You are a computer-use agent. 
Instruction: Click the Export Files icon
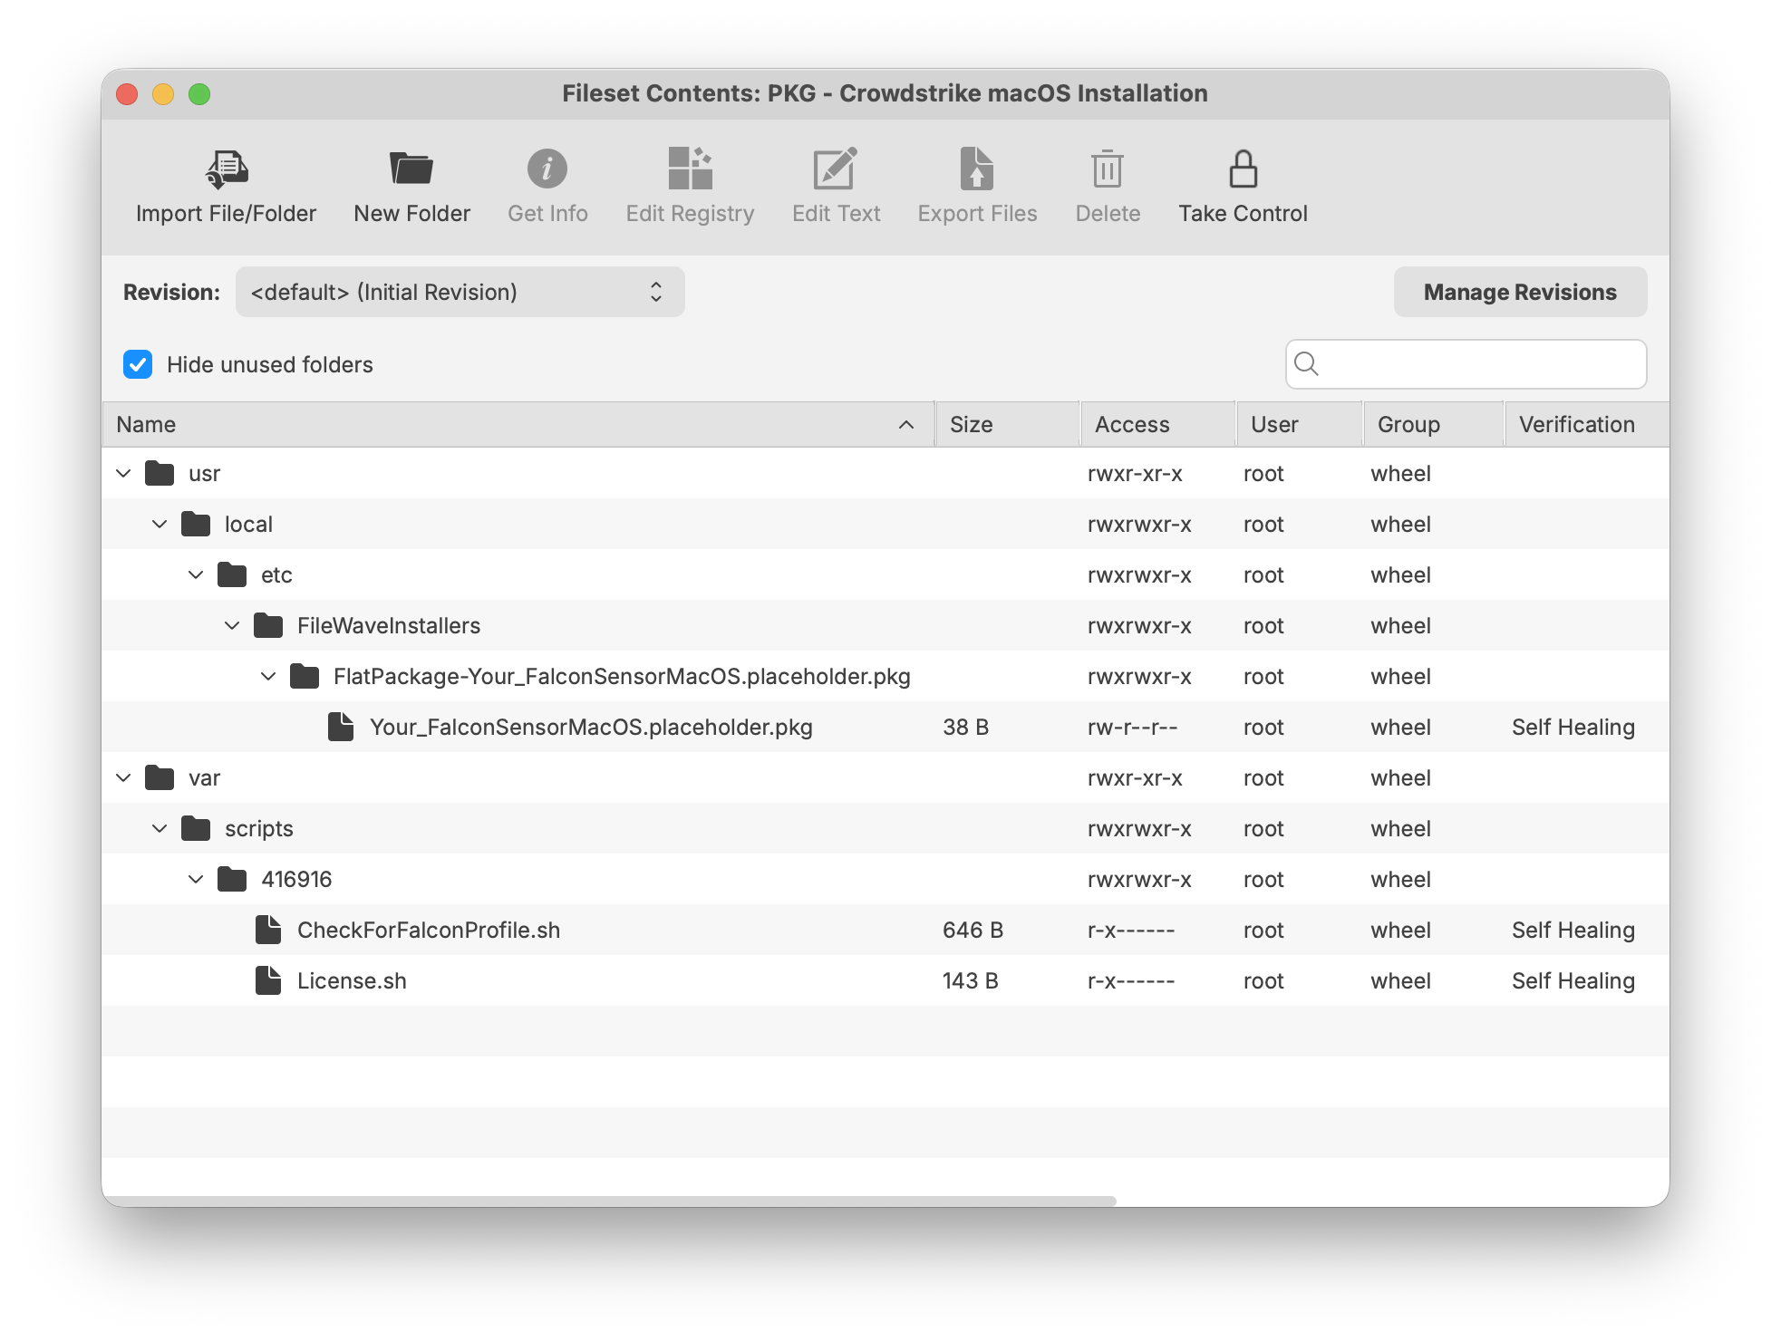click(977, 169)
